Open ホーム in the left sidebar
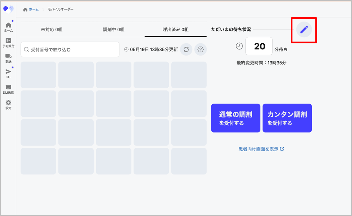Screen dimensions: 352x216 click(8, 27)
